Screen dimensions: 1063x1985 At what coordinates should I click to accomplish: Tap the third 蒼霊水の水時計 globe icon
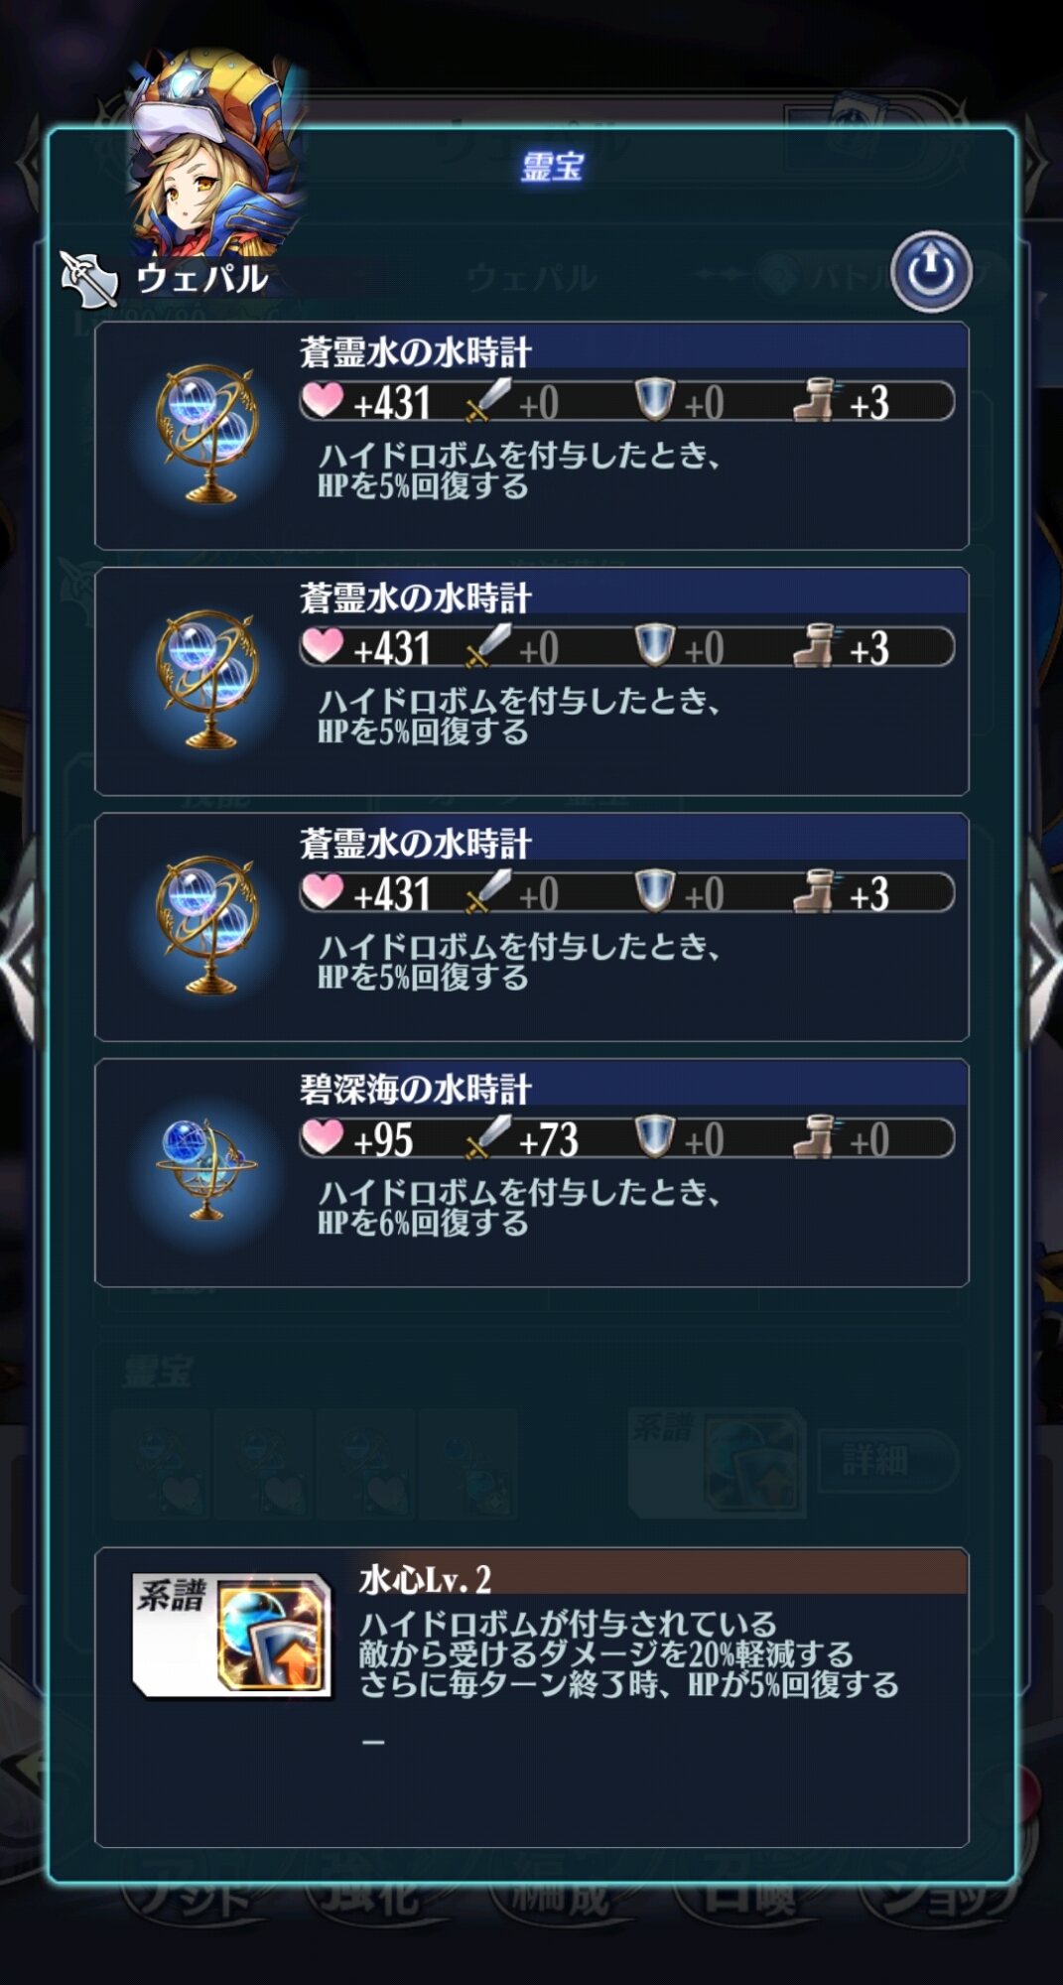[206, 924]
